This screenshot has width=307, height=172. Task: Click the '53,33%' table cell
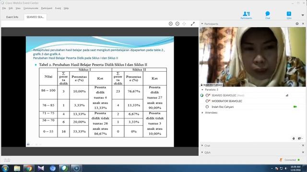click(x=79, y=131)
